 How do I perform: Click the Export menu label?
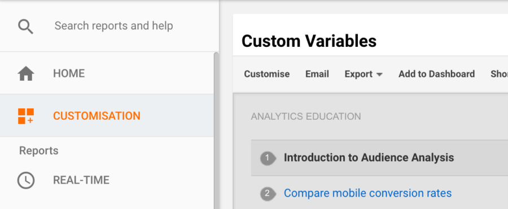tap(358, 74)
